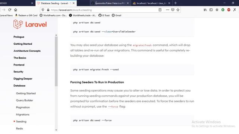
Task: Open Getting Started under Database
Action: [26, 93]
